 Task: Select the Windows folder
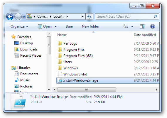pyautogui.click(x=70, y=68)
